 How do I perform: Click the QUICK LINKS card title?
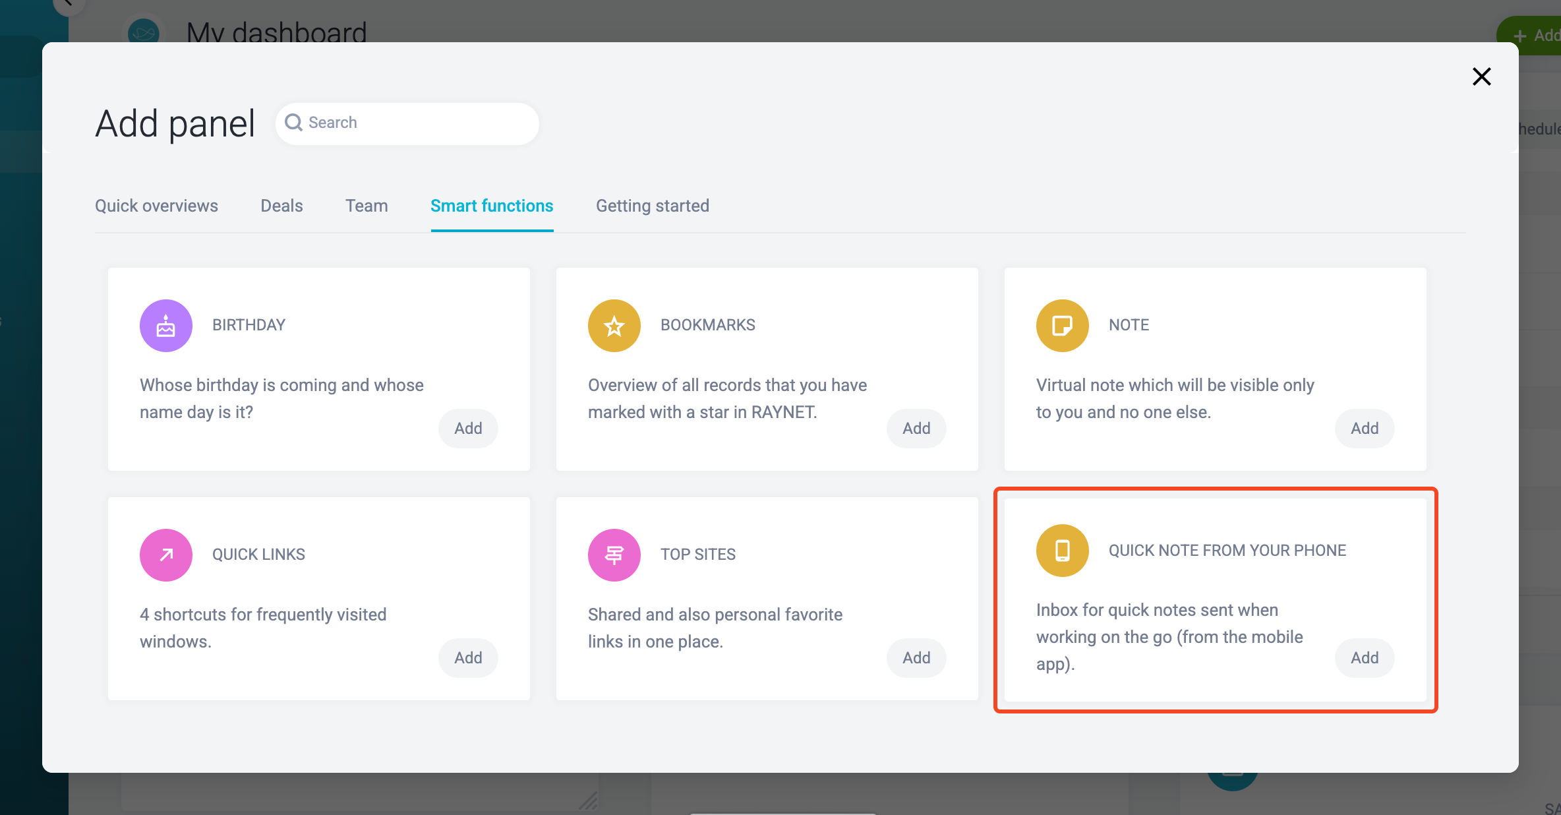pyautogui.click(x=258, y=555)
